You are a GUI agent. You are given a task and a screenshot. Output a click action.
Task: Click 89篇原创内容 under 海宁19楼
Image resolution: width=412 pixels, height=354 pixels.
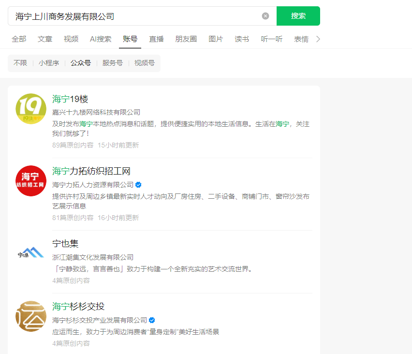[73, 146]
